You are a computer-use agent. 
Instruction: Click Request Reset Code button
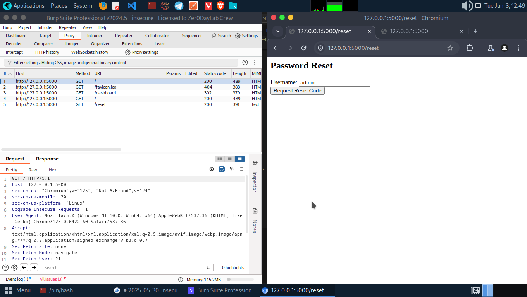(298, 91)
